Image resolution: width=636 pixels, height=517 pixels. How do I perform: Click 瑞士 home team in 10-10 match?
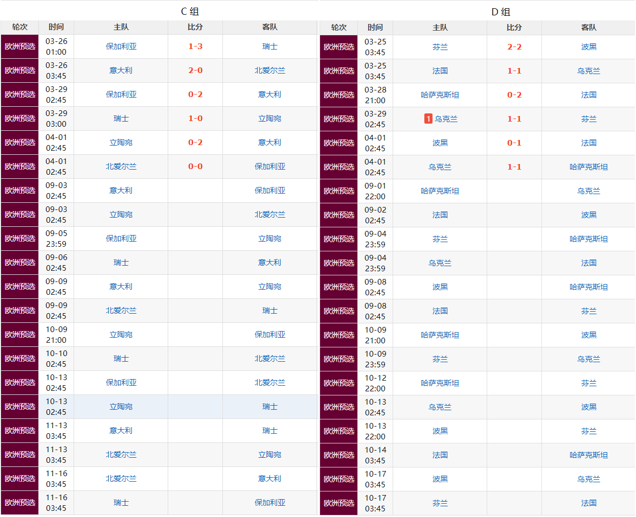tap(121, 359)
